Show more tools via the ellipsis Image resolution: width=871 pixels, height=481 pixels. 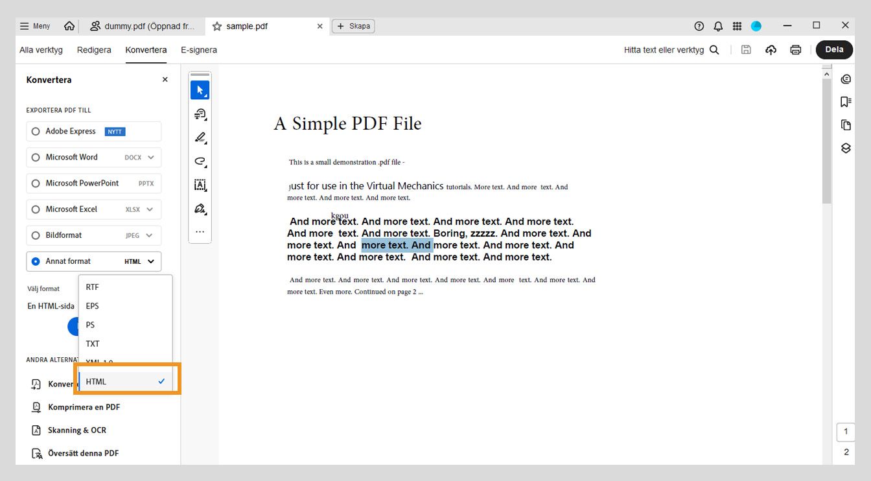click(x=200, y=231)
